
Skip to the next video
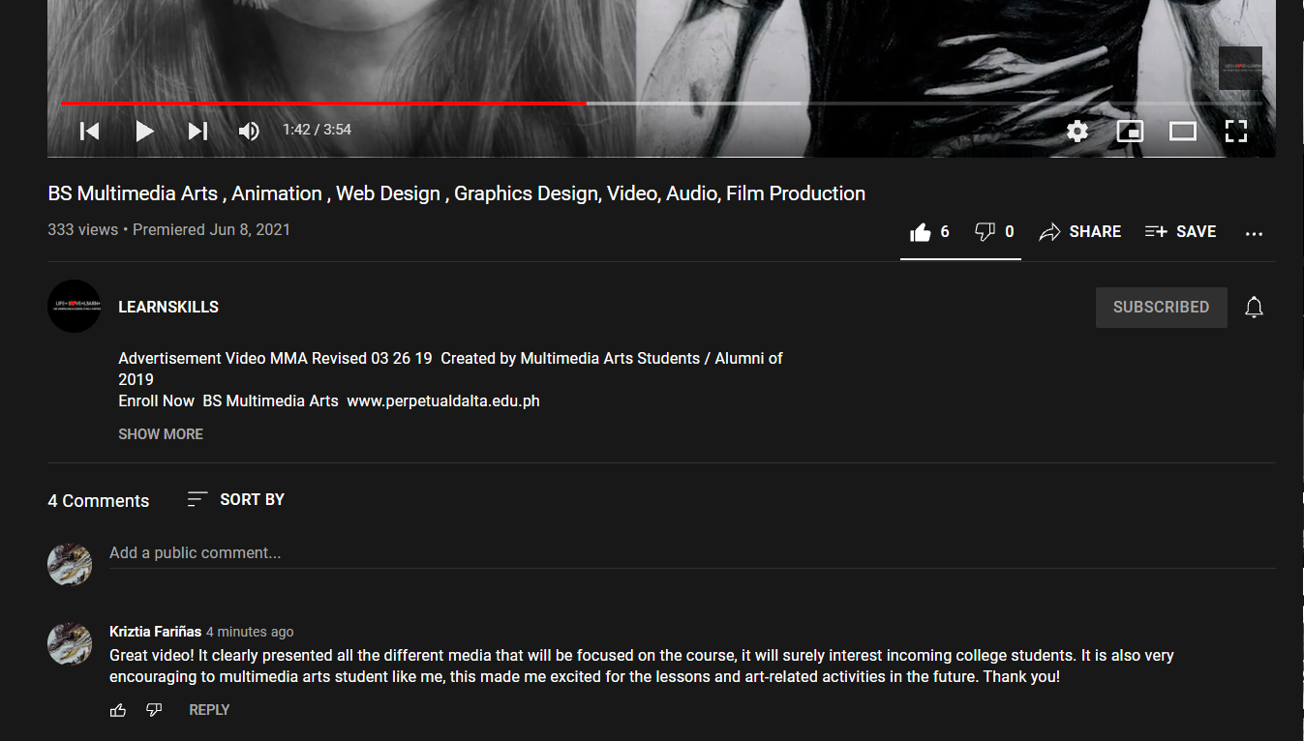(x=197, y=131)
